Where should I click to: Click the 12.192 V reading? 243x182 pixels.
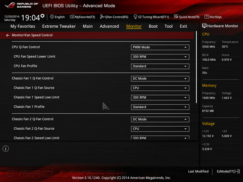208,136
